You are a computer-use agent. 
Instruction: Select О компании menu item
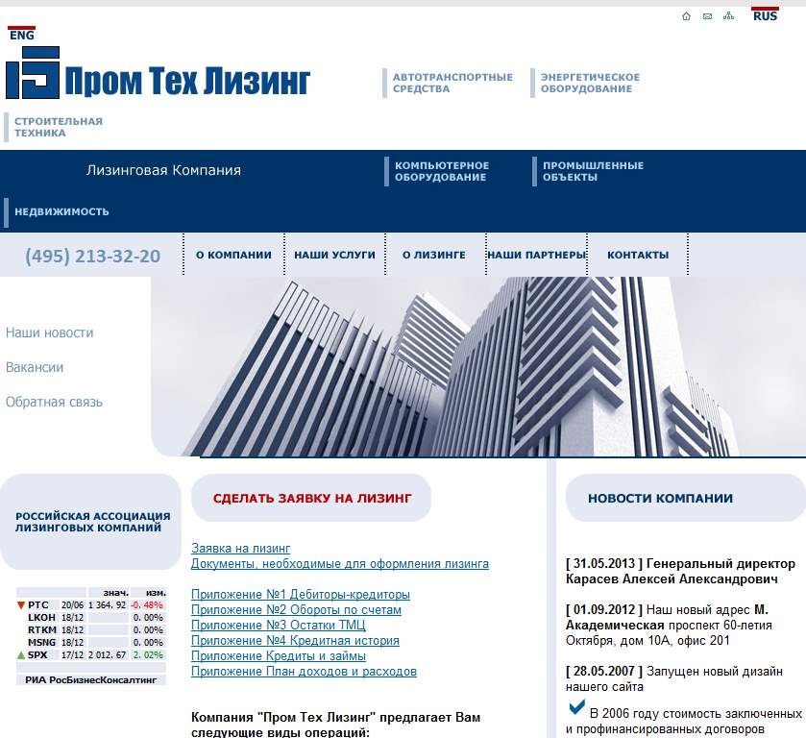click(x=233, y=255)
